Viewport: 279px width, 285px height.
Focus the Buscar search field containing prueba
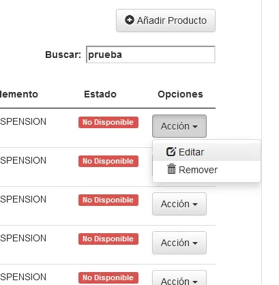point(151,55)
